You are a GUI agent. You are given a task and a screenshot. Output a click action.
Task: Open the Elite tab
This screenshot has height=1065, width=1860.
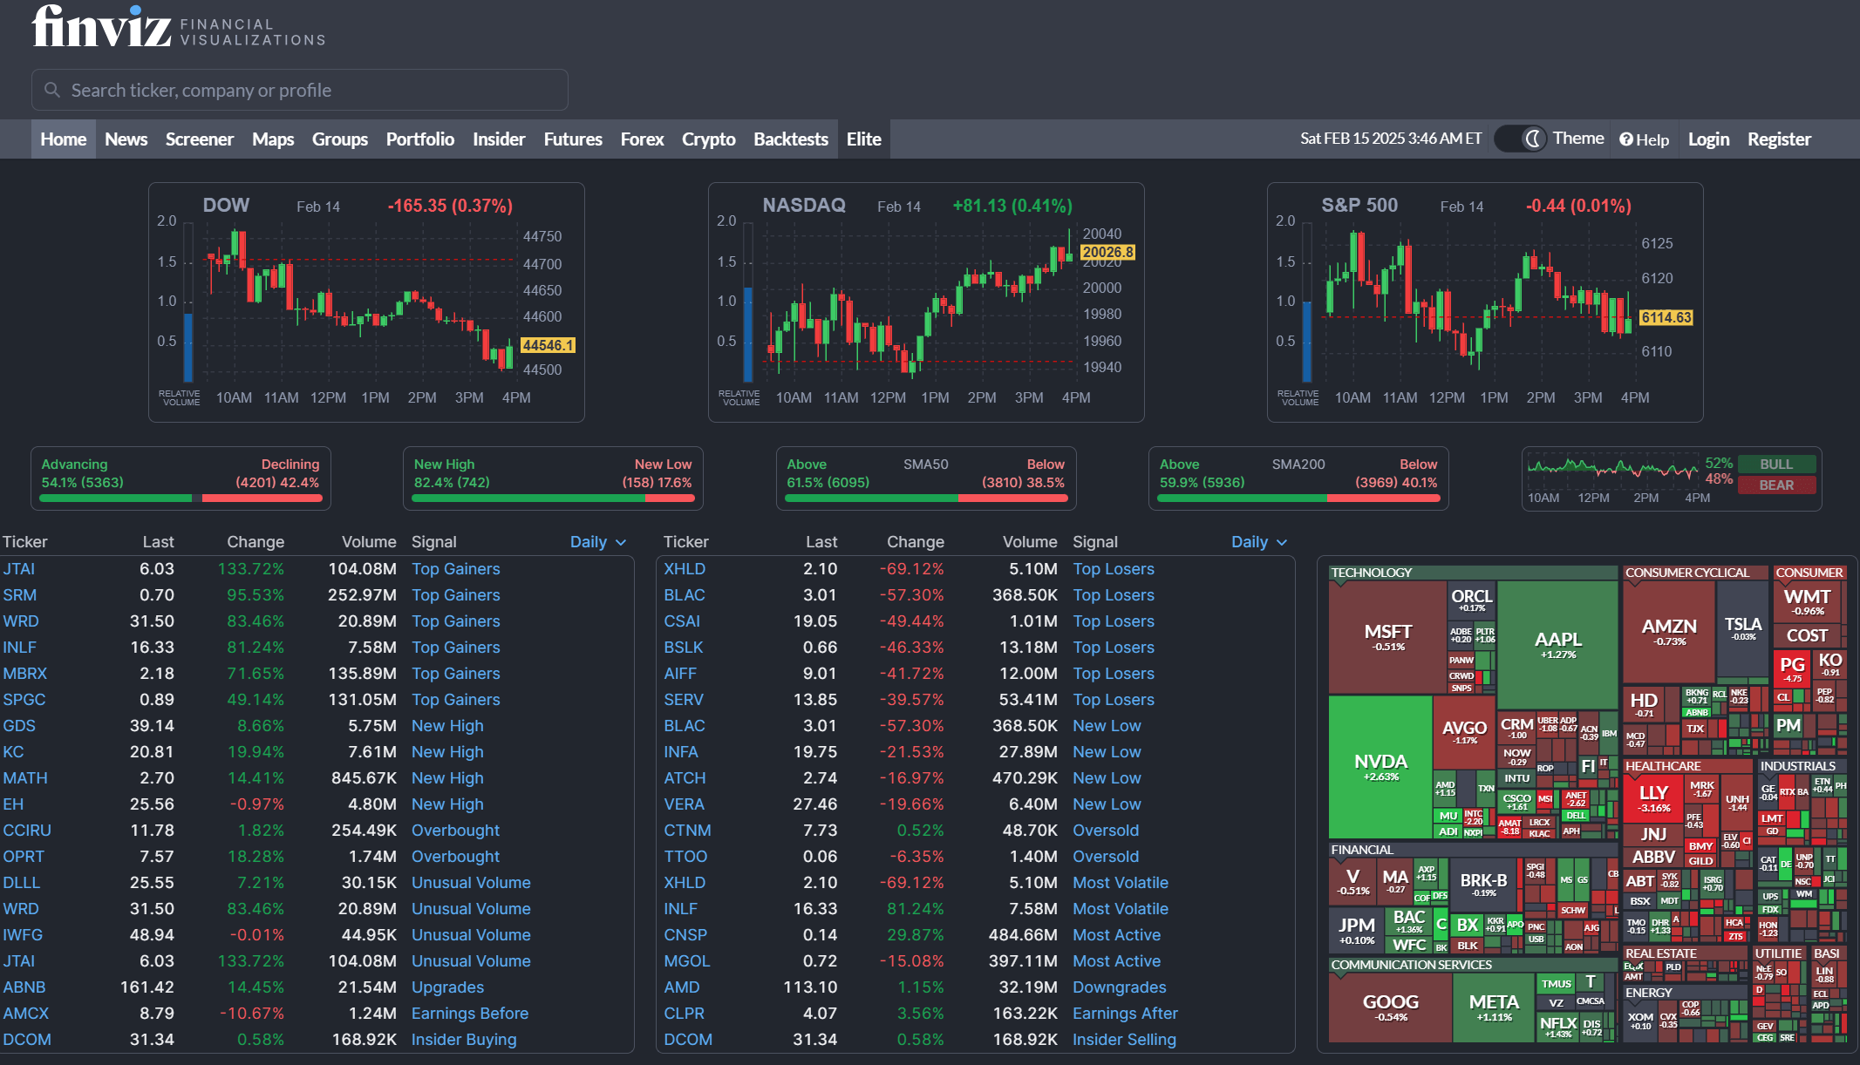coord(864,139)
